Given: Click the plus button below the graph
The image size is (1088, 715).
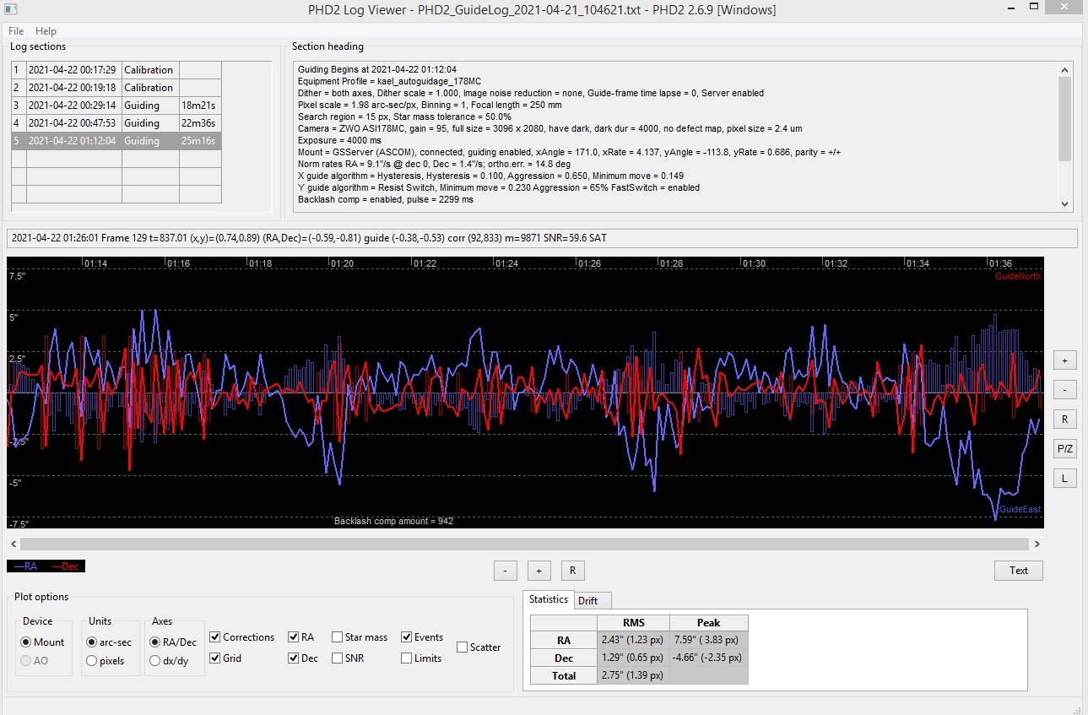Looking at the screenshot, I should point(539,570).
